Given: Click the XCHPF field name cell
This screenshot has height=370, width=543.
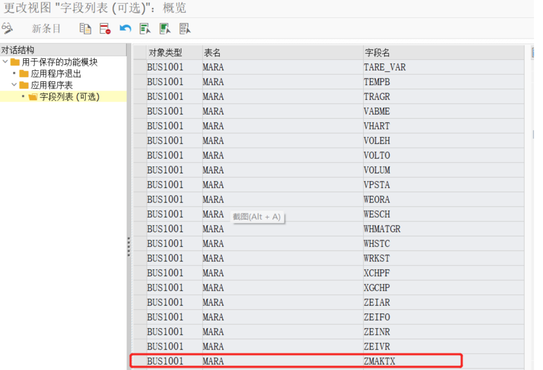Looking at the screenshot, I should (x=443, y=273).
